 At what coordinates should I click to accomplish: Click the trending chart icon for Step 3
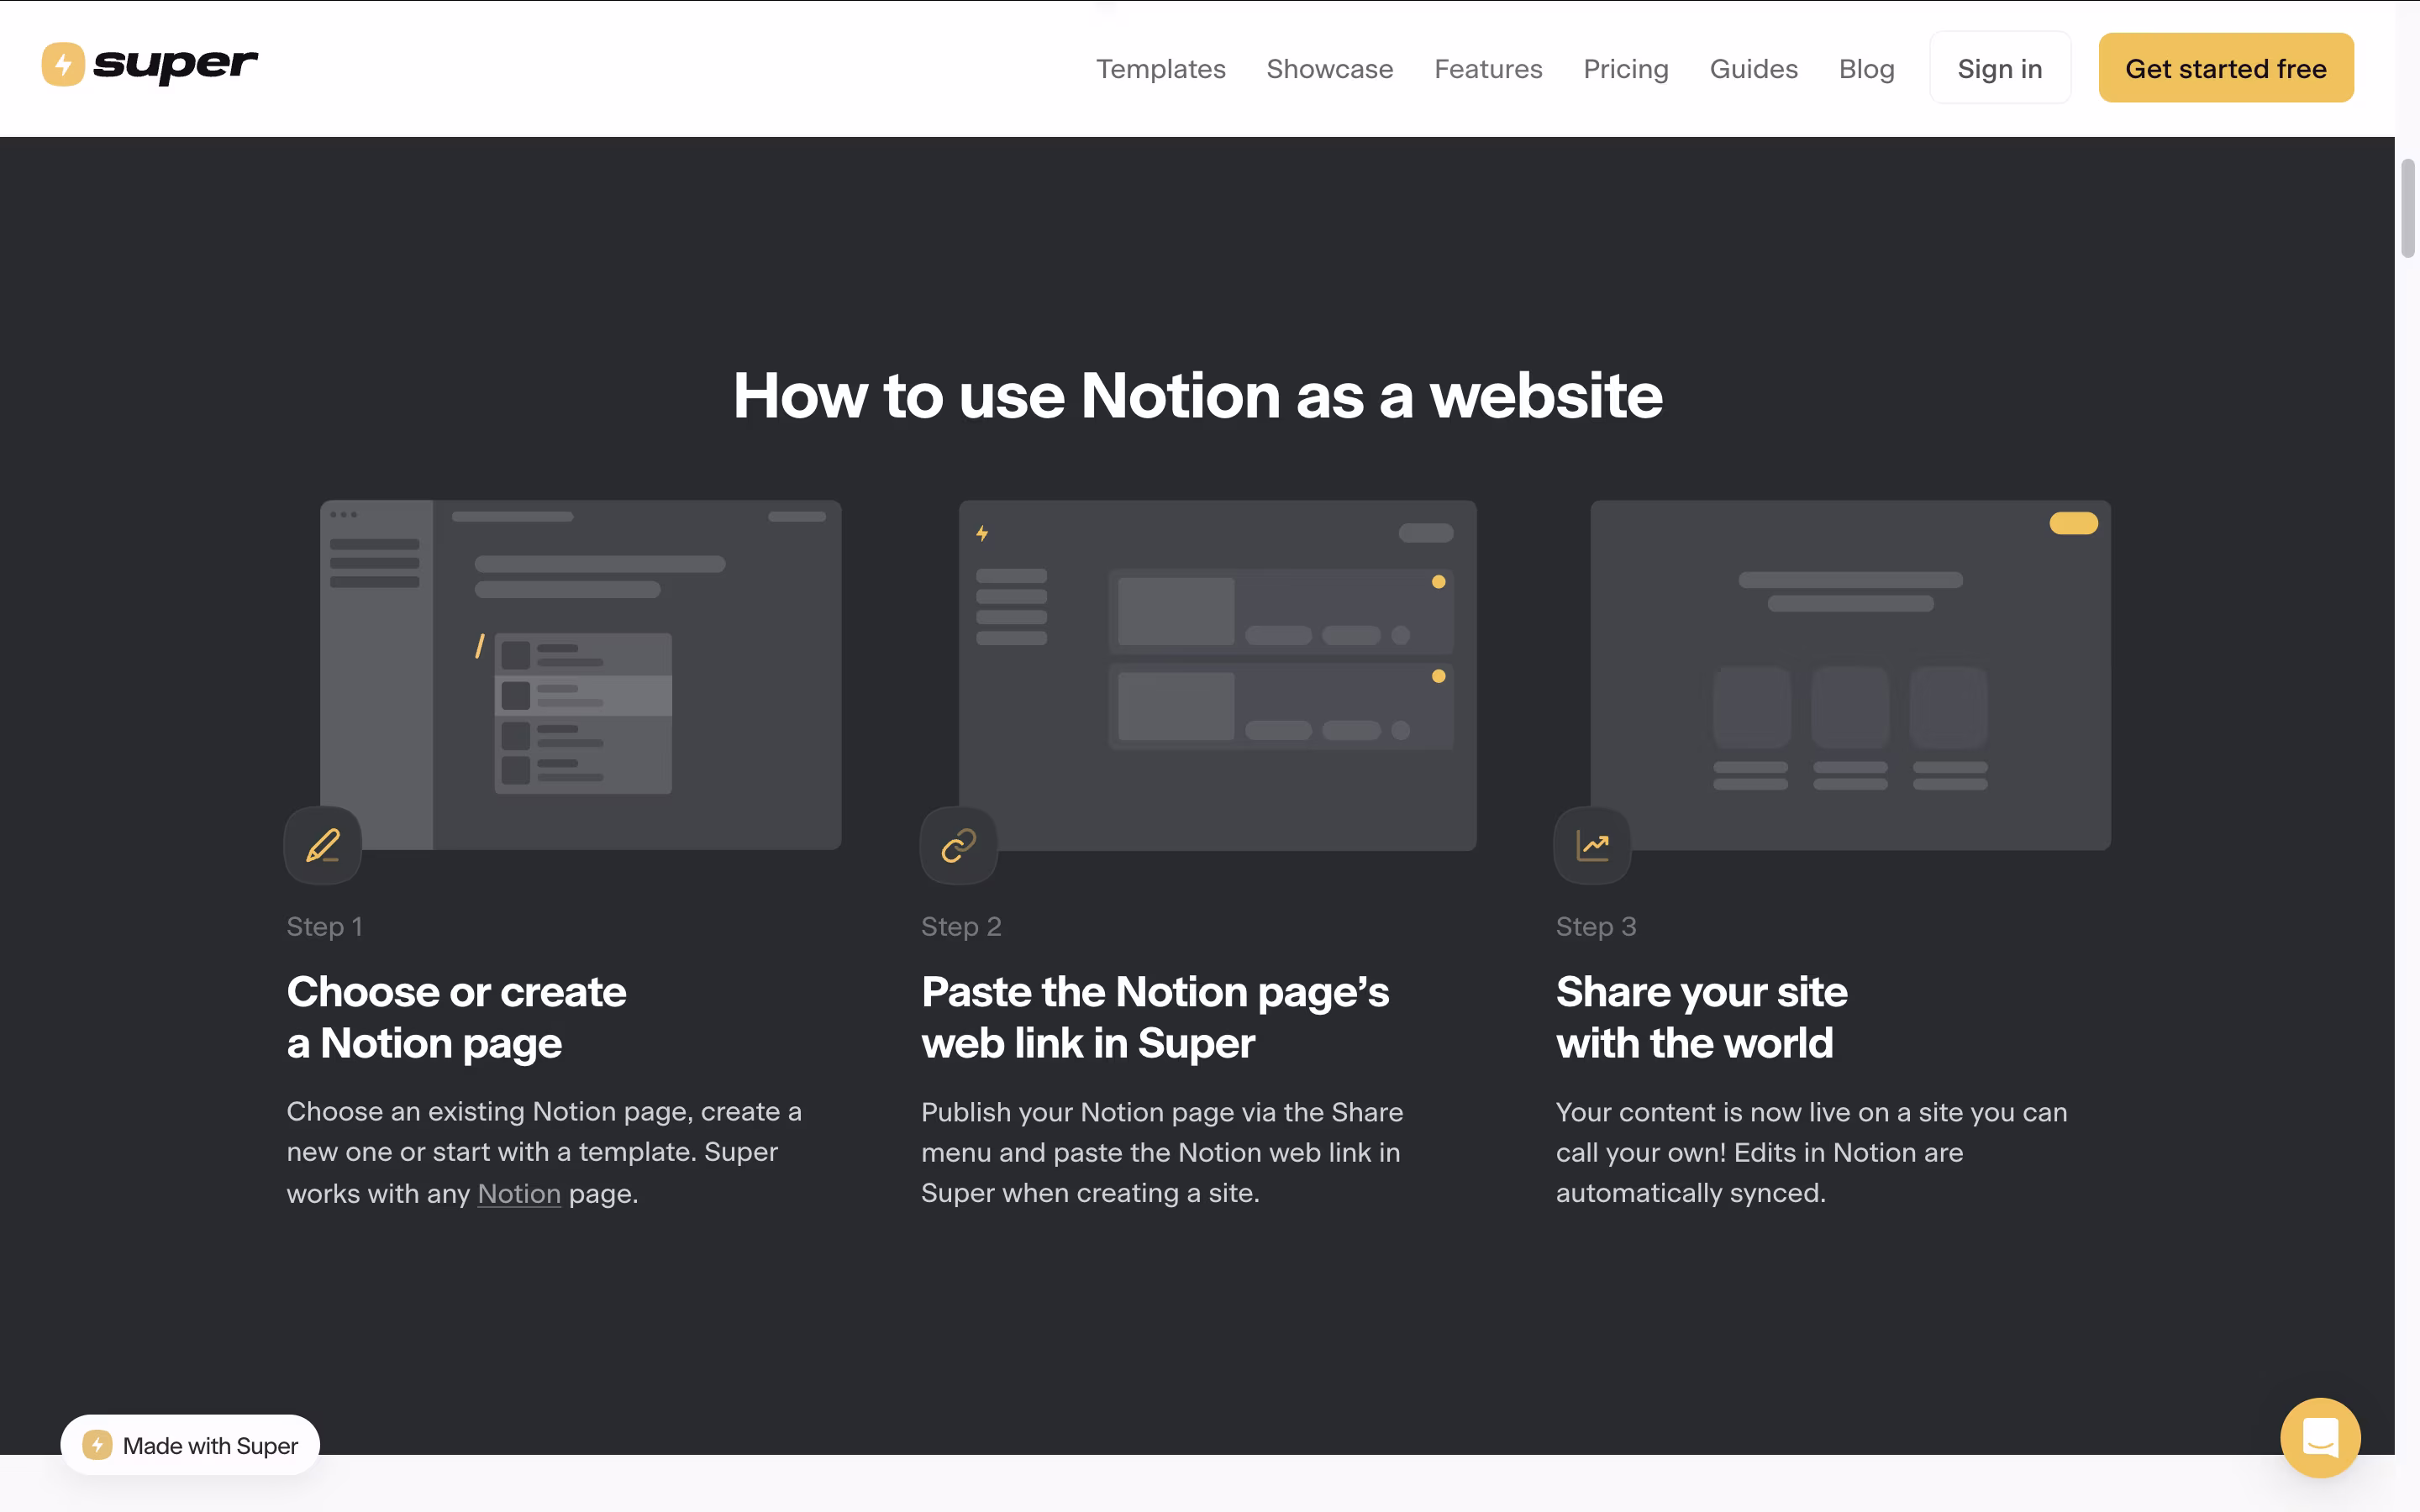(1592, 846)
